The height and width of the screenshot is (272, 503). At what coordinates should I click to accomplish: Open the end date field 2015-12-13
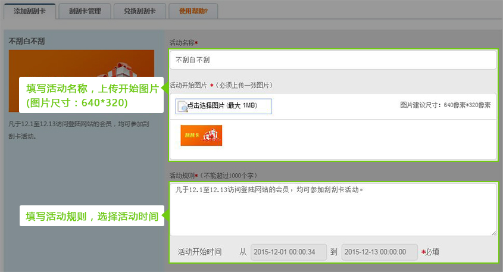[379, 252]
